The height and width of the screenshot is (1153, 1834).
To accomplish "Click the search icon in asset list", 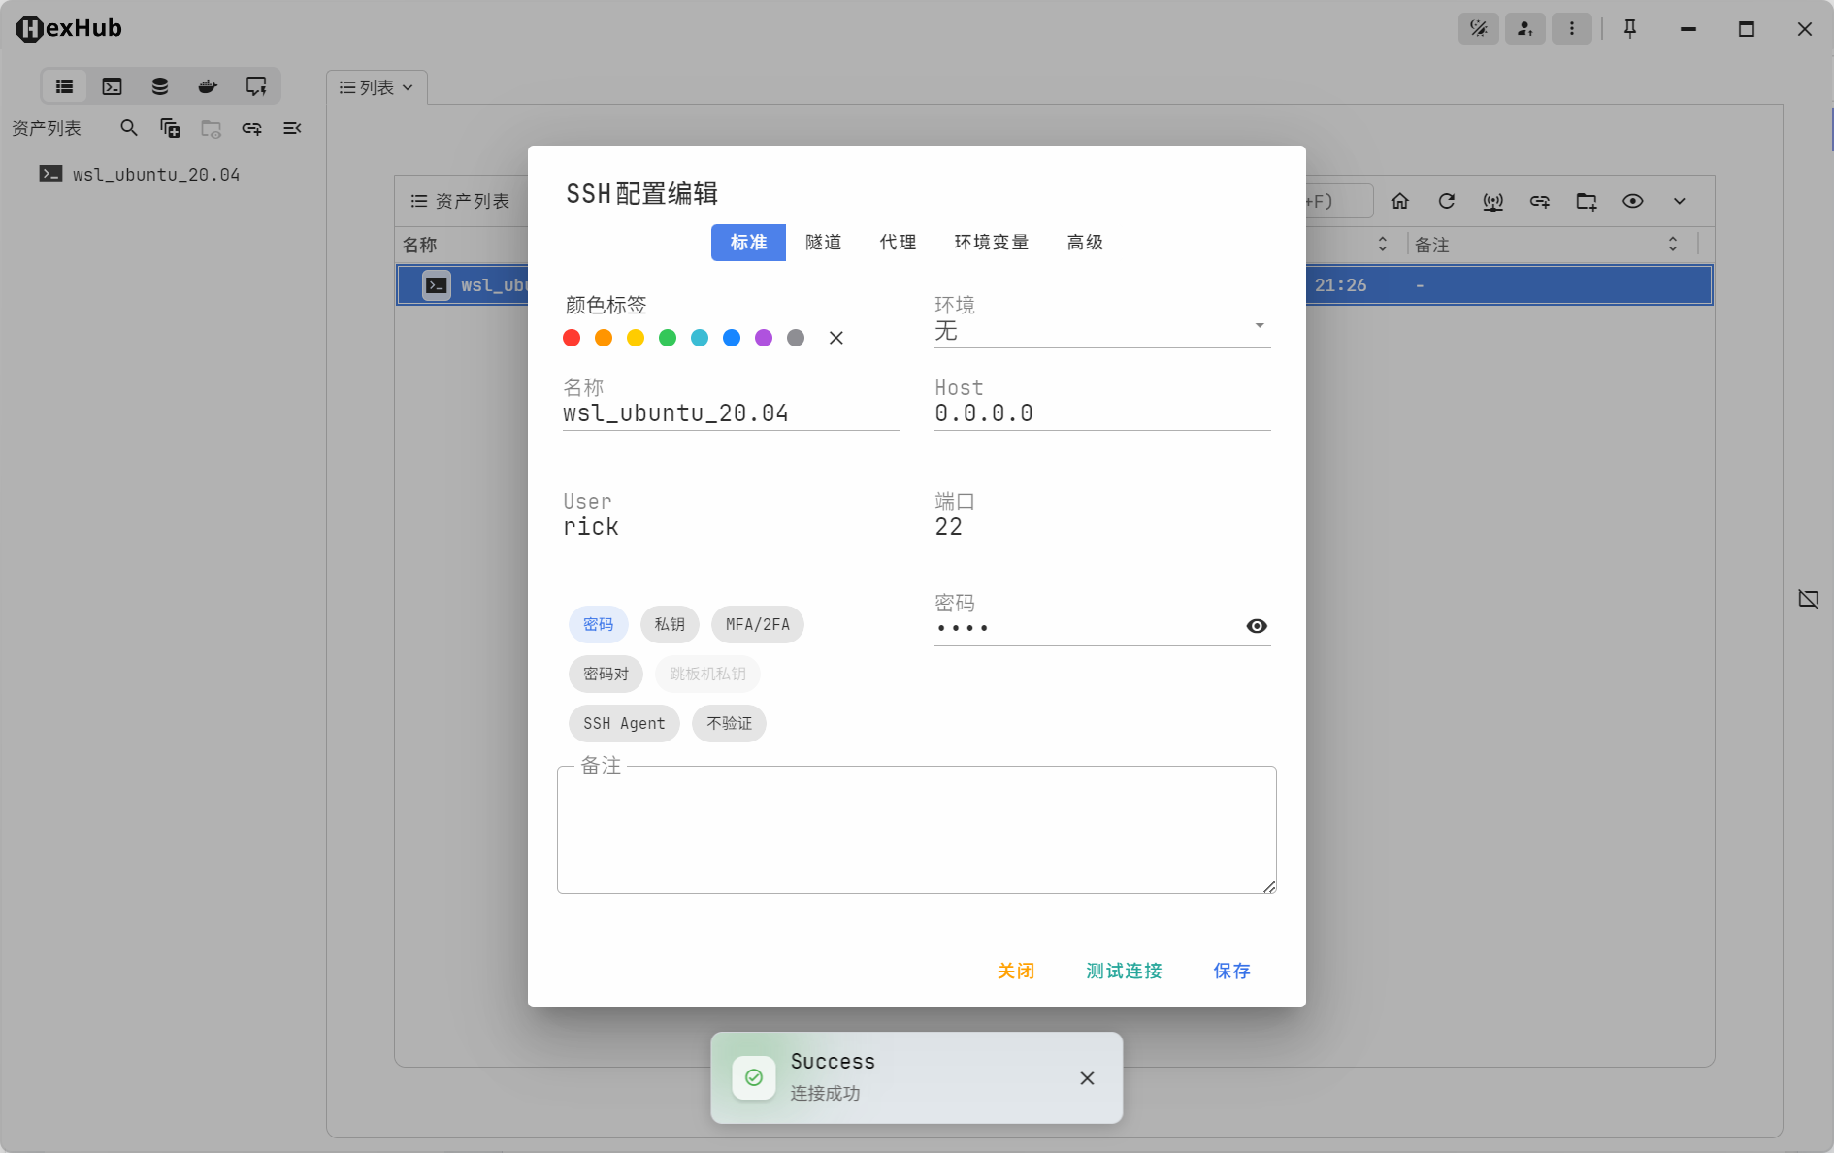I will 128,128.
